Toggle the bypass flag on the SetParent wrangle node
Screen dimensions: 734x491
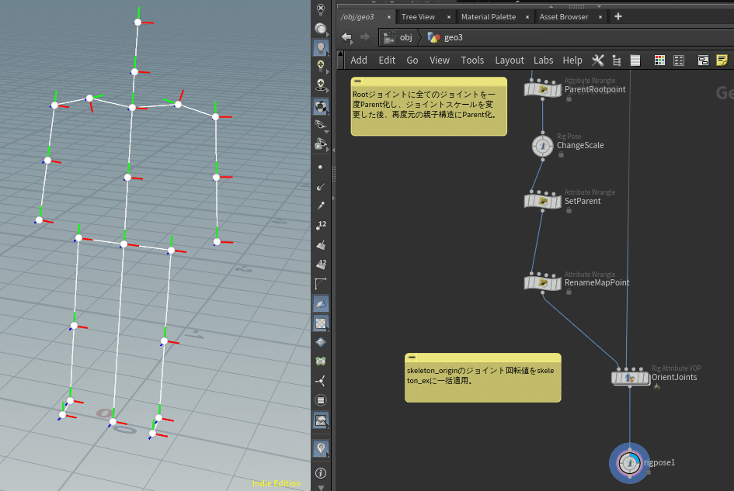(x=527, y=201)
